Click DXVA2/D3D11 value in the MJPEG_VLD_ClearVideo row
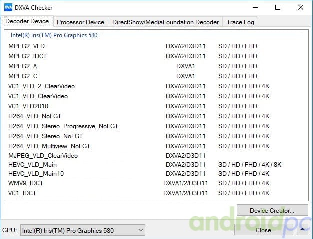Image resolution: width=313 pixels, height=239 pixels. pos(185,155)
